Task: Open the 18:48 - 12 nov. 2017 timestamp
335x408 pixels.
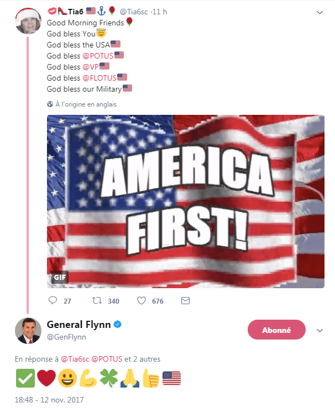Action: (x=49, y=399)
